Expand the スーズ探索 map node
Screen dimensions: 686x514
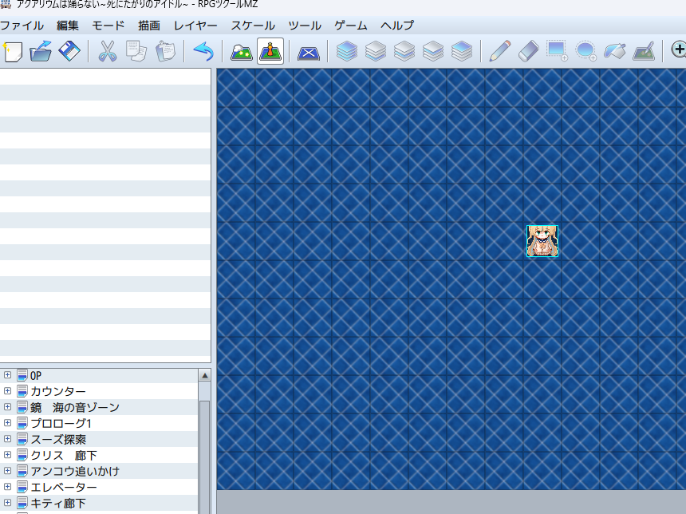[7, 439]
